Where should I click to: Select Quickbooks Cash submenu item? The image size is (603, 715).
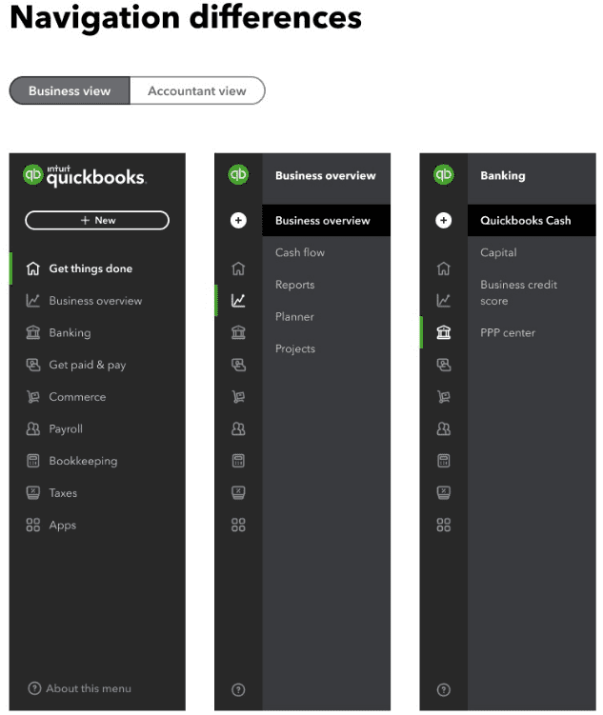click(x=532, y=221)
